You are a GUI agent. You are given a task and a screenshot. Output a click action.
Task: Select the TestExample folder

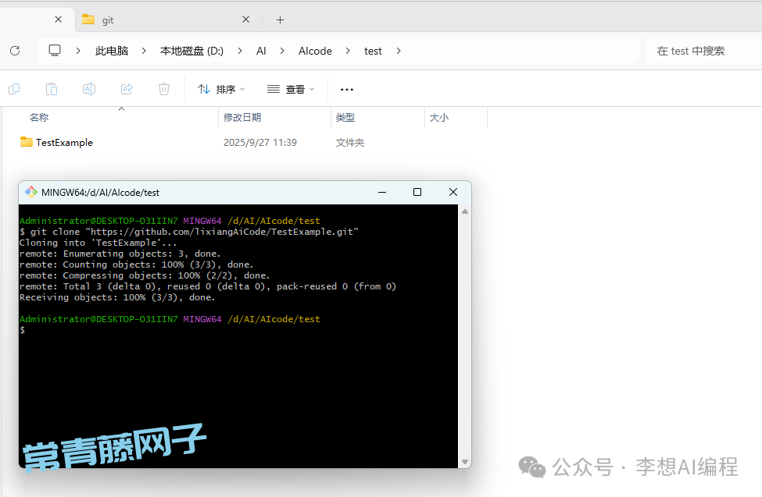(64, 143)
